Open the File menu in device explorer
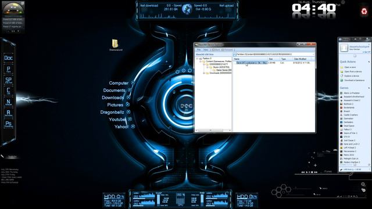 pos(199,50)
